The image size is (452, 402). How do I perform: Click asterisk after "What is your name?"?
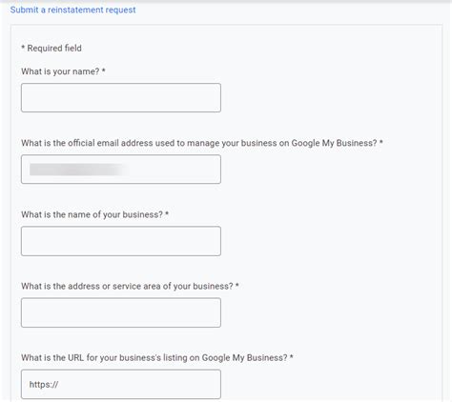coord(104,70)
